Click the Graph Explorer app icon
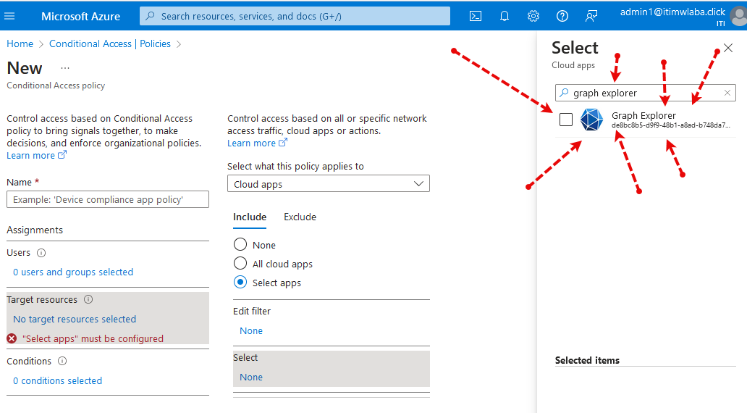747x413 pixels. click(591, 120)
